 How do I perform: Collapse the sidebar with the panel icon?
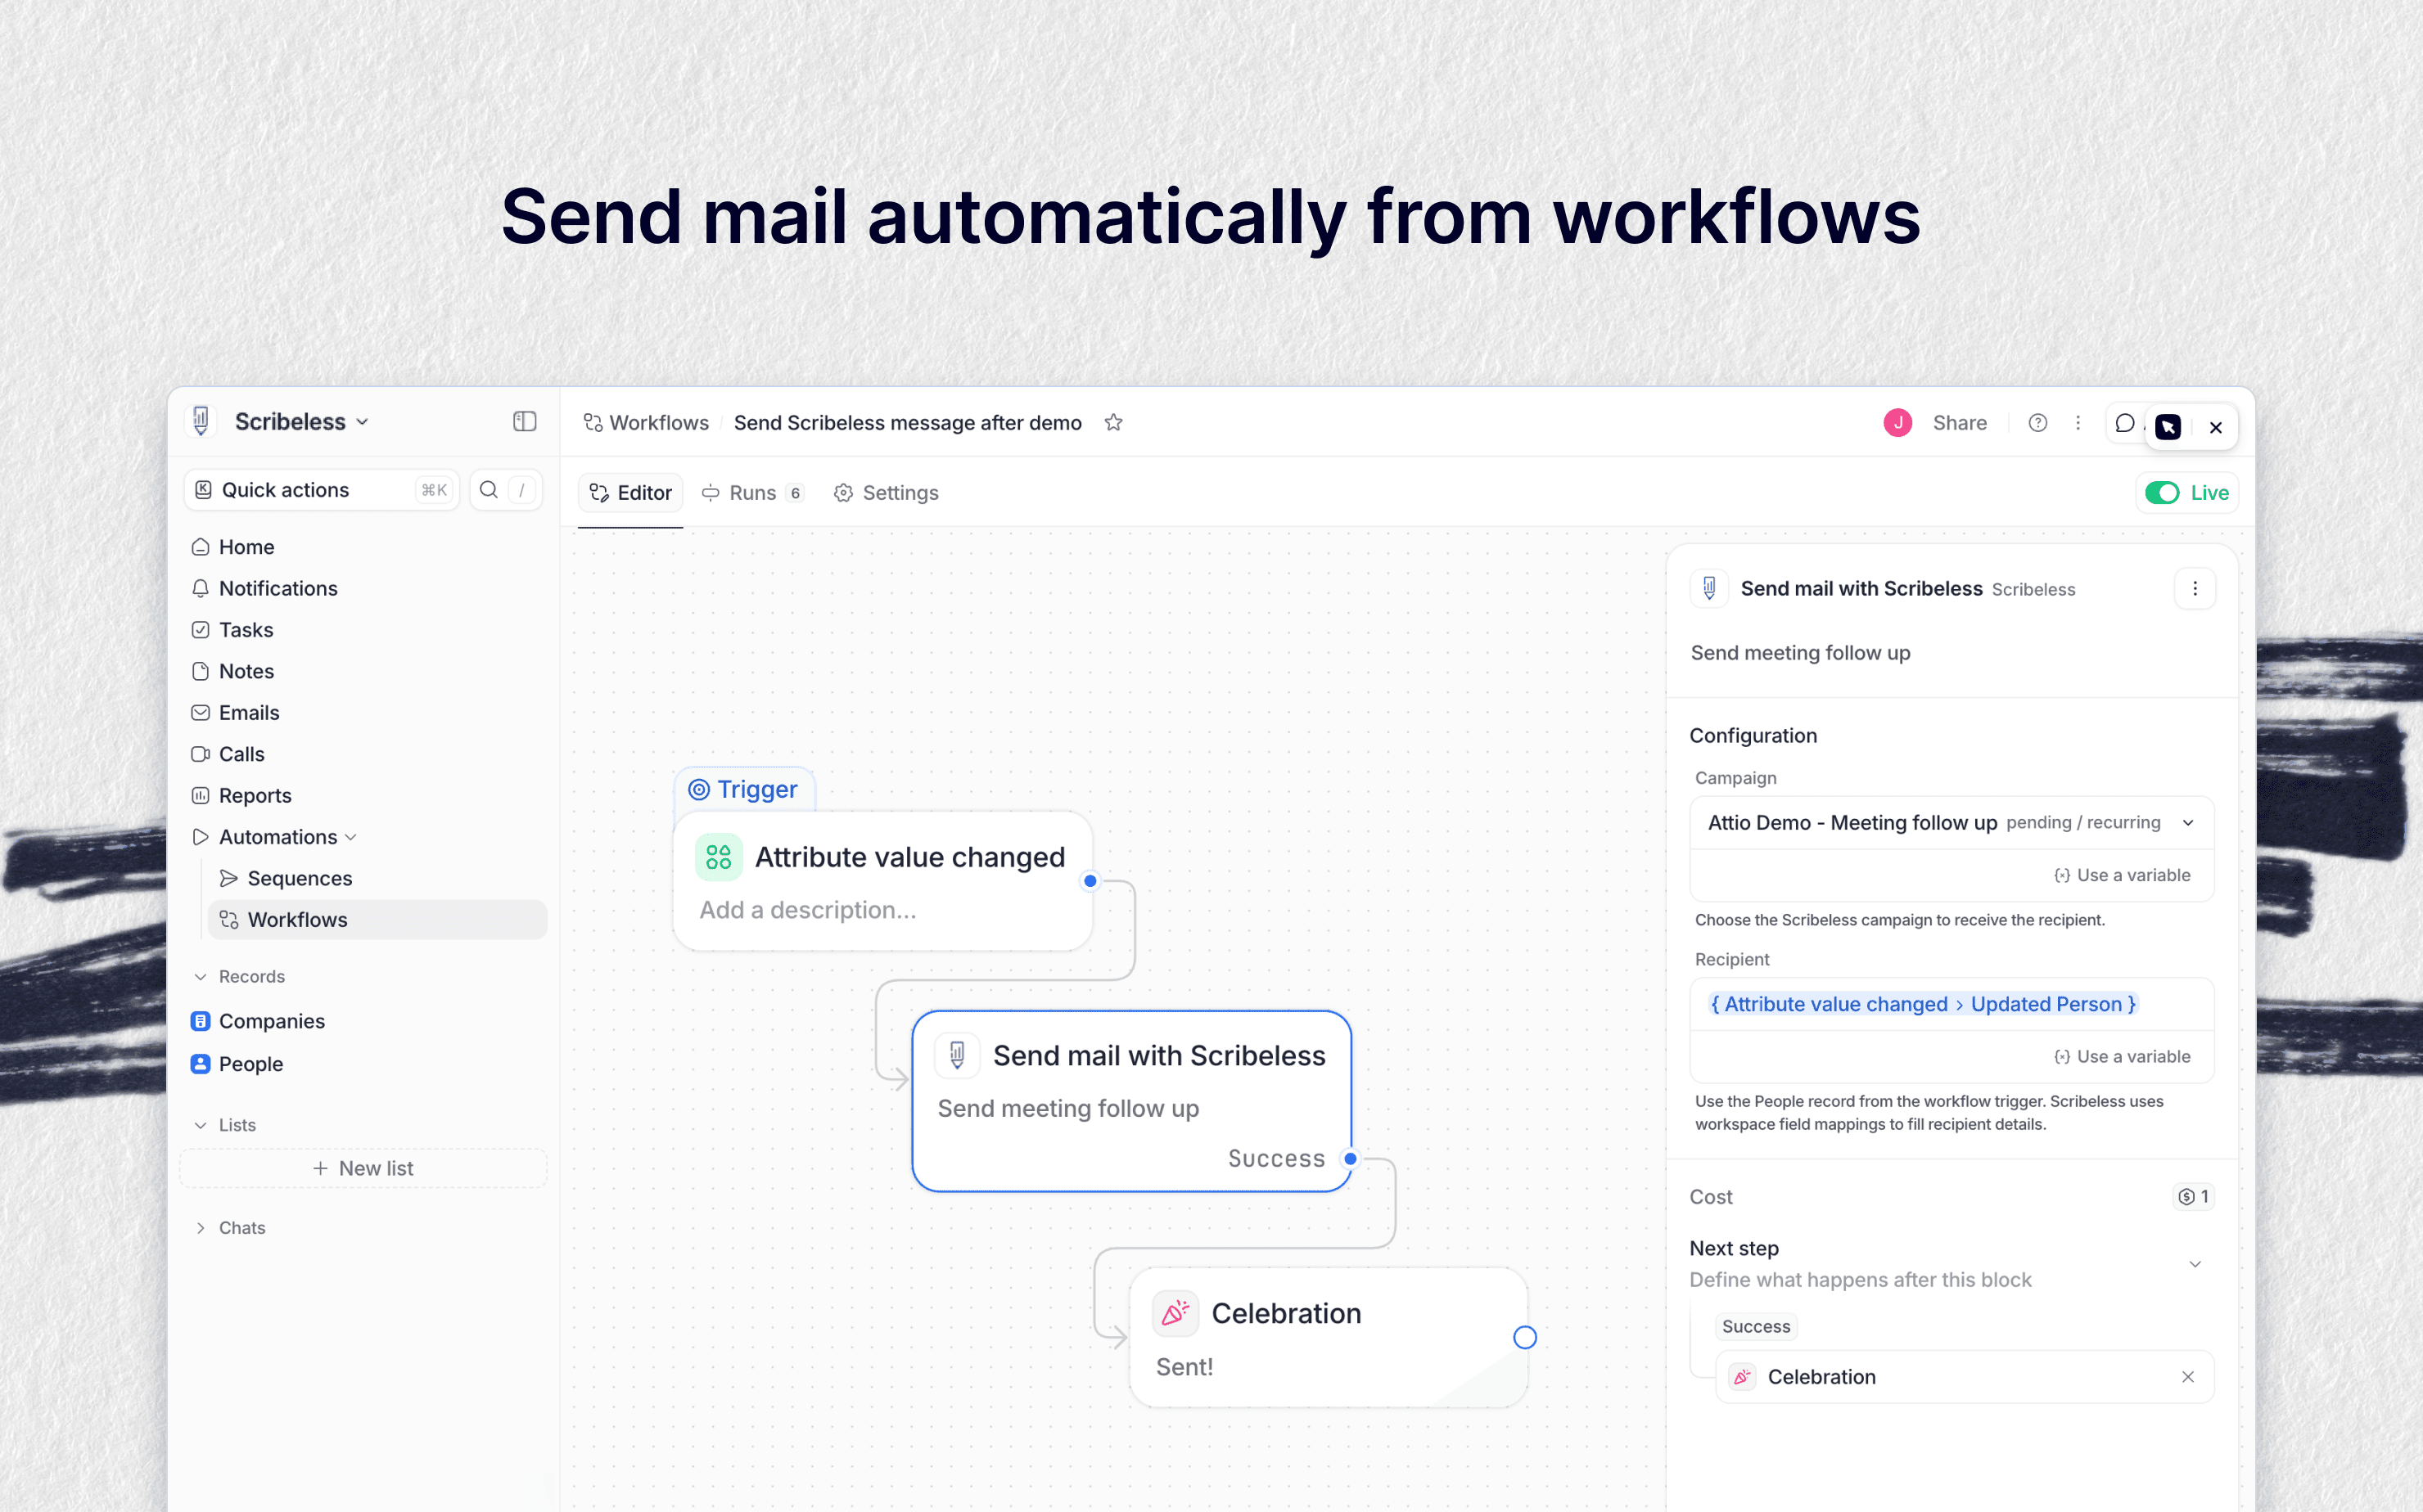[x=524, y=422]
